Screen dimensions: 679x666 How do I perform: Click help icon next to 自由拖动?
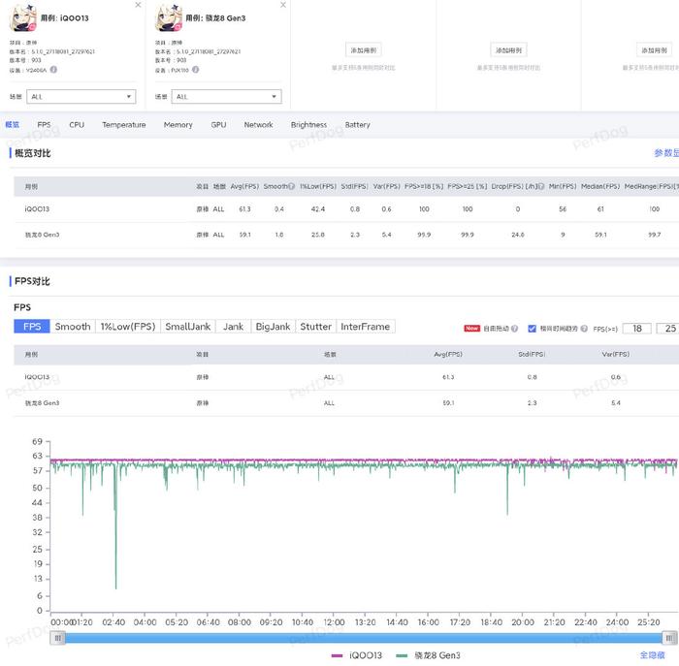(514, 329)
